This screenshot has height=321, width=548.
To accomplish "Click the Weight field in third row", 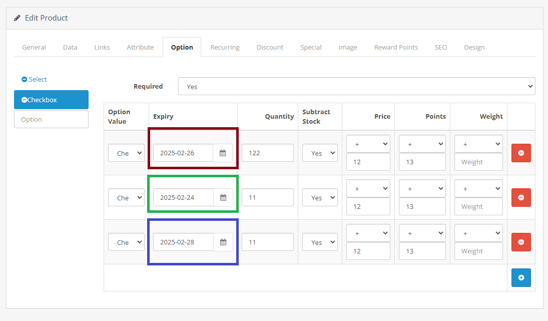I will coord(478,251).
